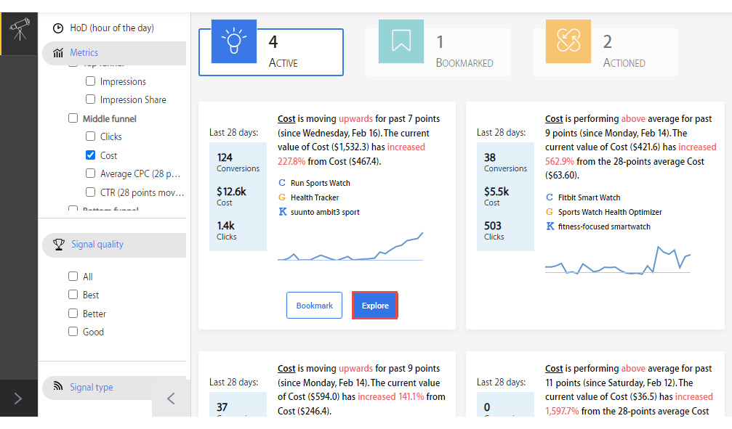Click ad group icon beside Health Tracker

(x=282, y=197)
